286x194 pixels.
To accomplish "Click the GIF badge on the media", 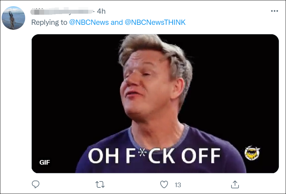I will point(45,162).
